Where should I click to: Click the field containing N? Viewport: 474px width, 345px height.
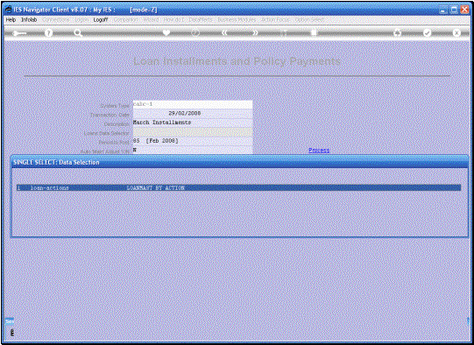coord(193,150)
